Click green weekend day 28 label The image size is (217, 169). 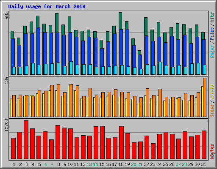coord(184,164)
